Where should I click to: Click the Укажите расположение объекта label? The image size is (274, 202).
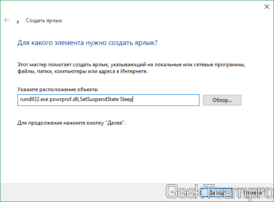pyautogui.click(x=58, y=89)
